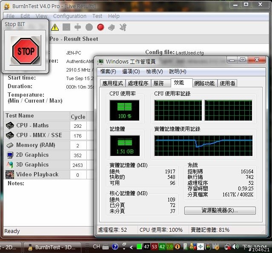The width and height of the screenshot is (272, 253).
Task: Click the Memory (RAM) module icon
Action: point(10,145)
